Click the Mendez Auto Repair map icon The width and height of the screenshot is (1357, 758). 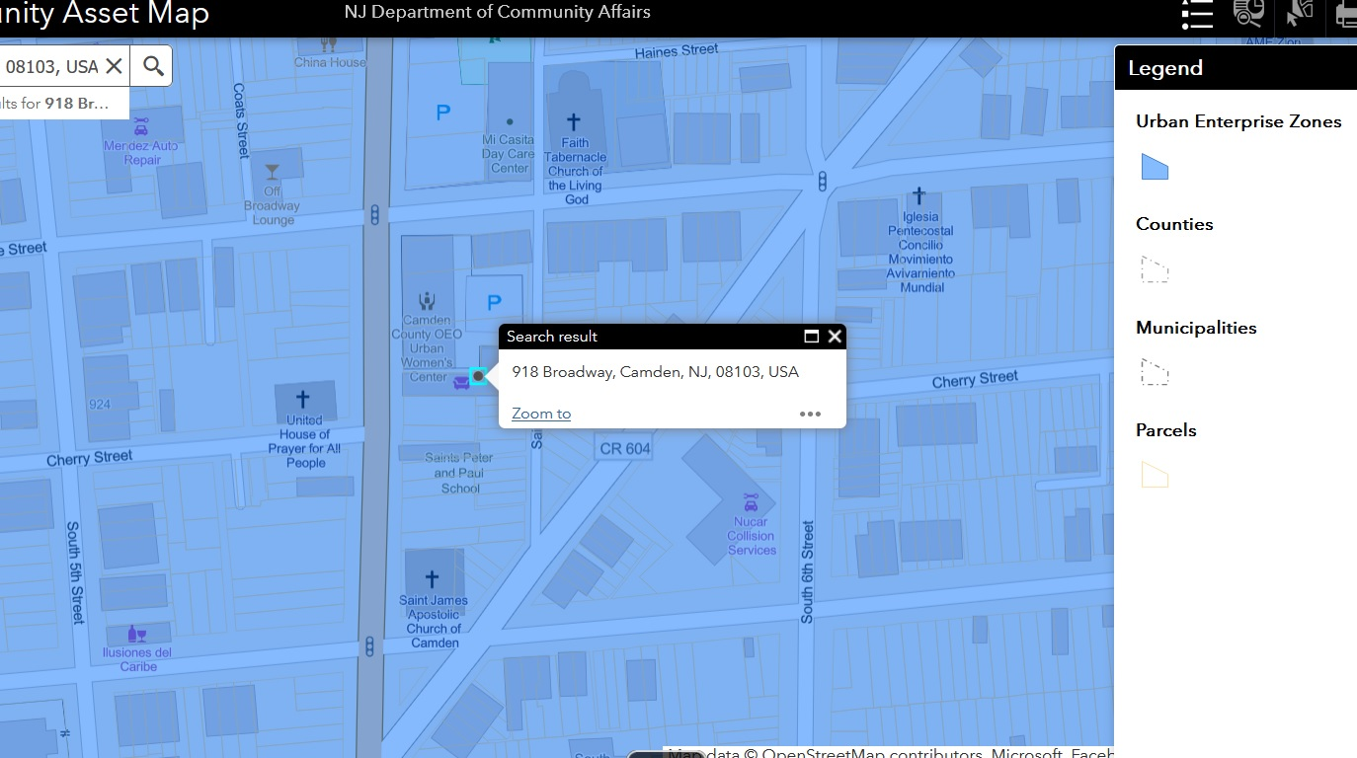141,126
